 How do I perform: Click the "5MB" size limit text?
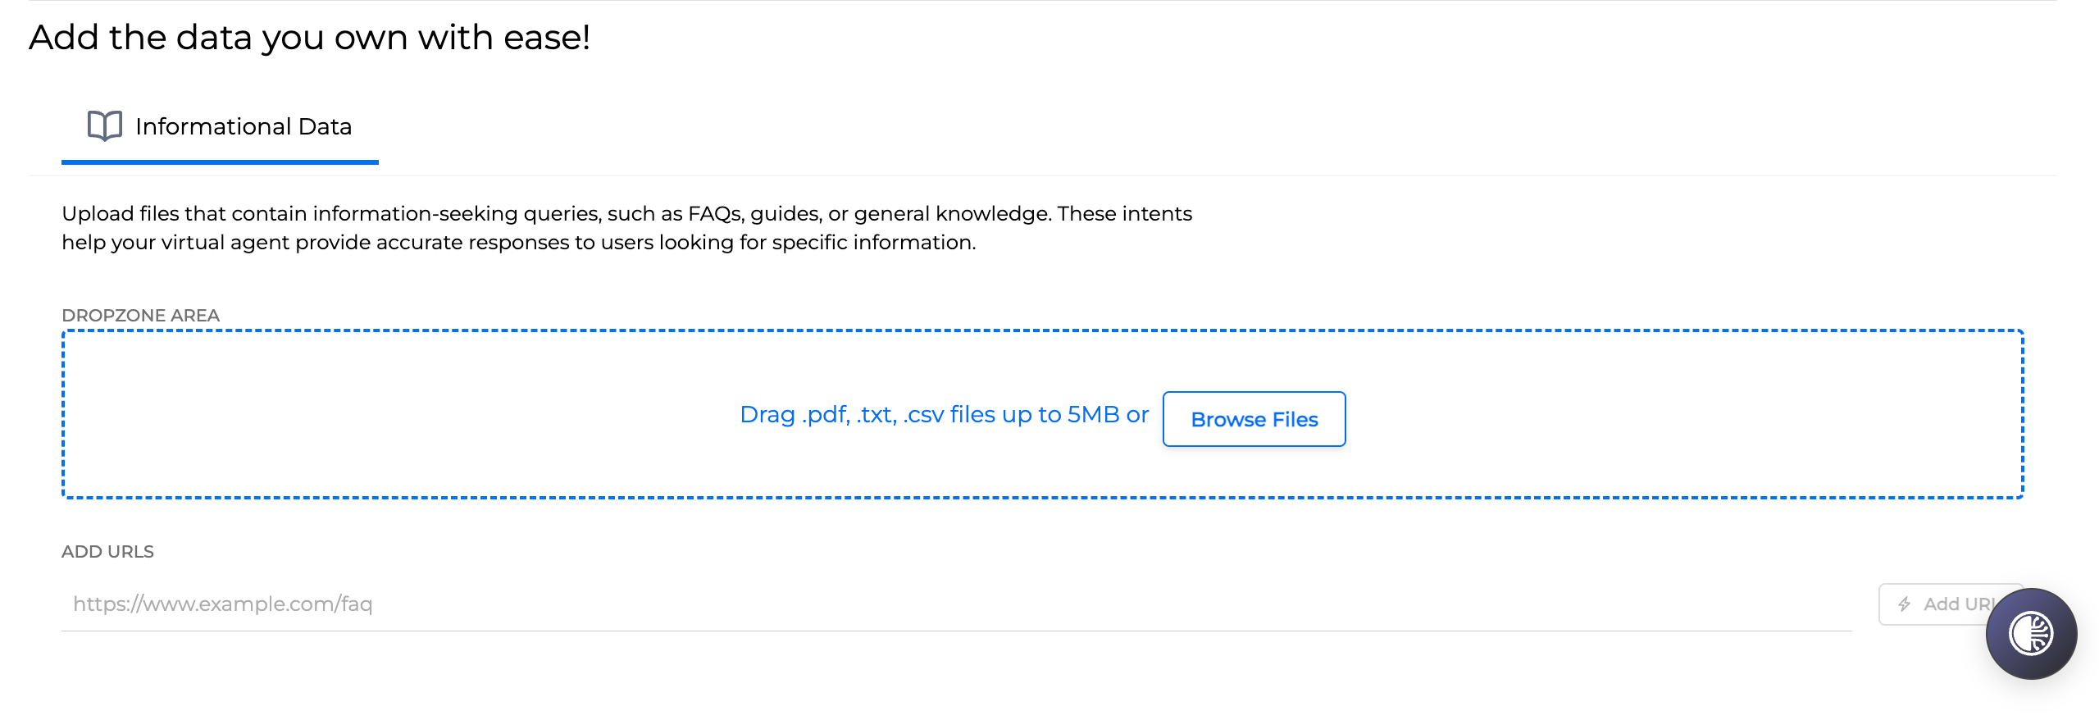click(1093, 415)
